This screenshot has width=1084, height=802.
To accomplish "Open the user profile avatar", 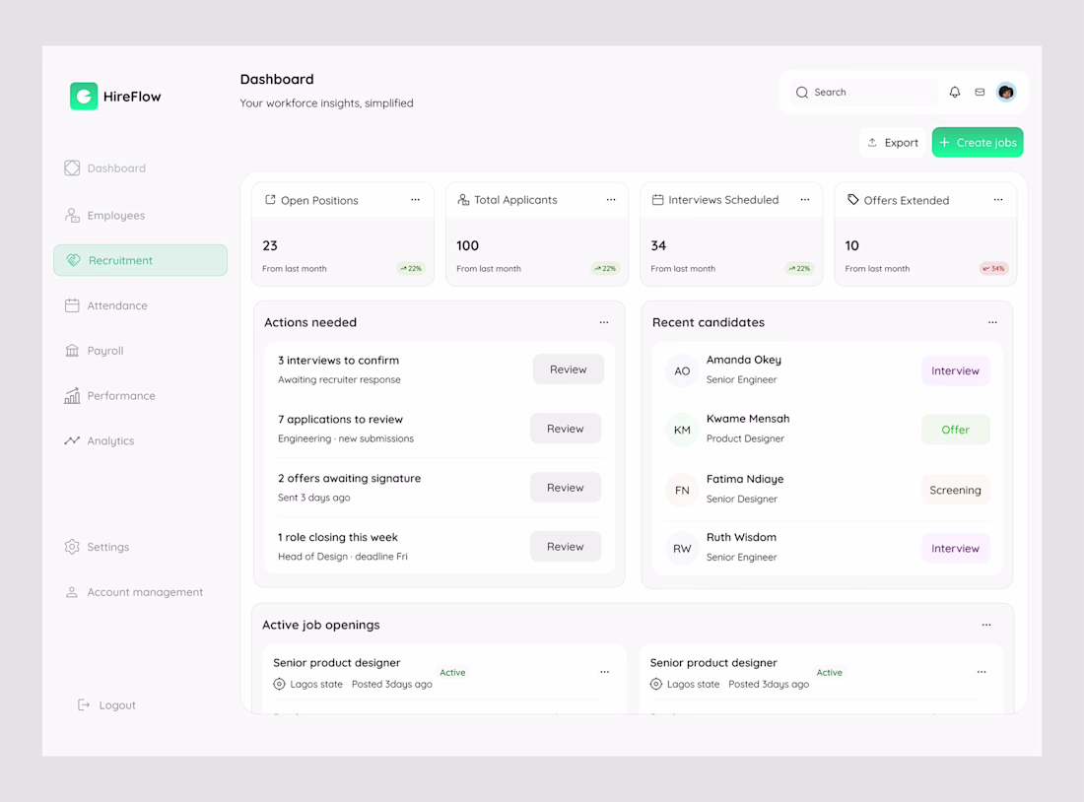I will (1006, 92).
